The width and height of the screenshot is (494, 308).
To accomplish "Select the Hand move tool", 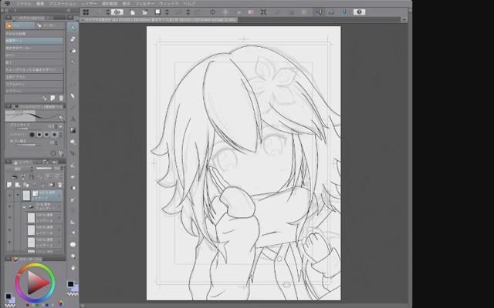I will 73,267.
